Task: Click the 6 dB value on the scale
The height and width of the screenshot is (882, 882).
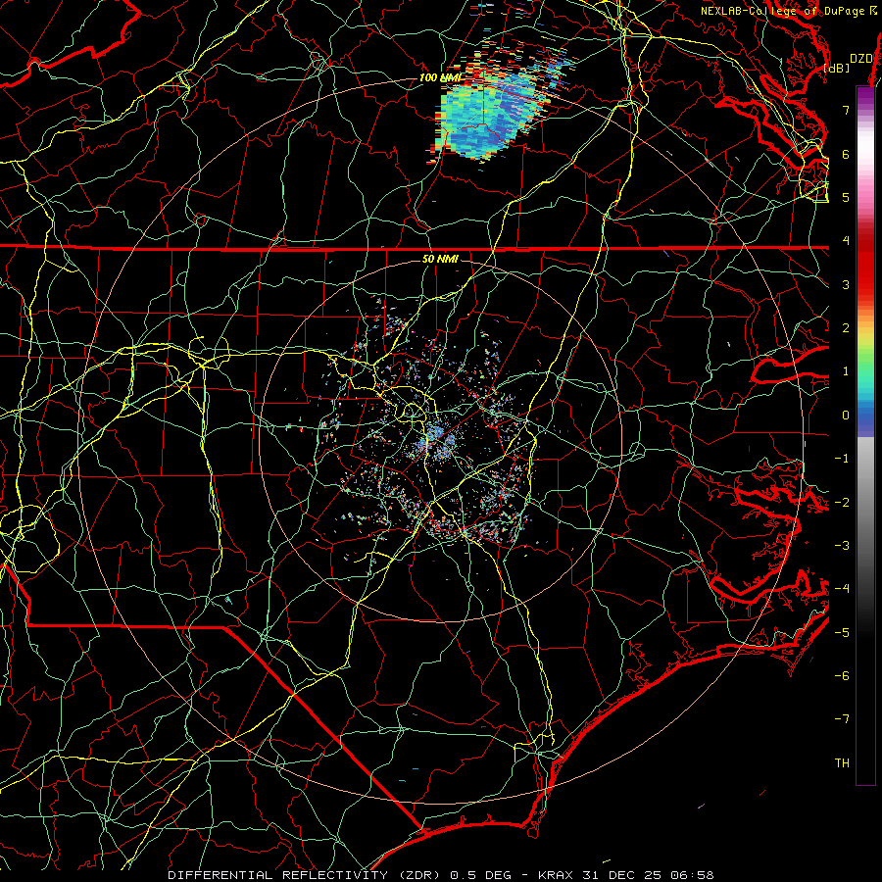Action: pos(846,154)
